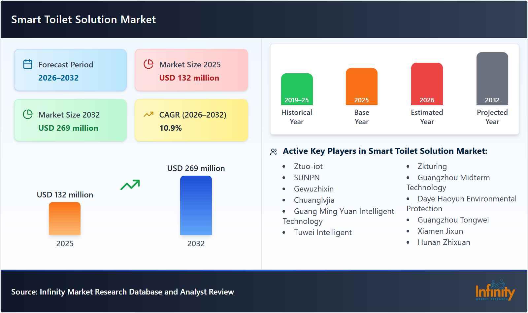528x313 pixels.
Task: Click the gray 2032 Projected Year bar
Action: [x=492, y=79]
